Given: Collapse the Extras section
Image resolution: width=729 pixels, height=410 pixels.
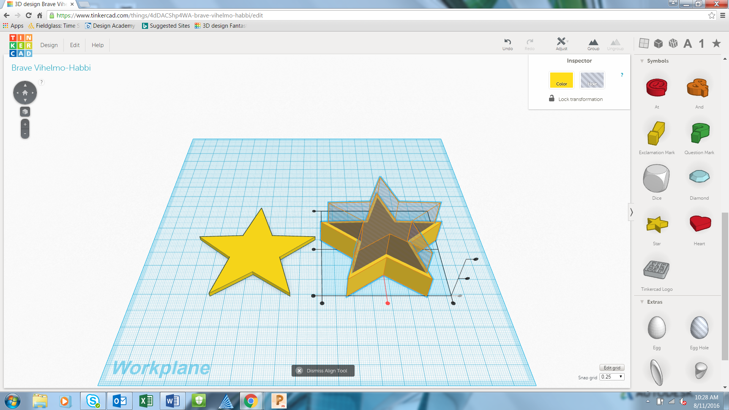Looking at the screenshot, I should (642, 302).
